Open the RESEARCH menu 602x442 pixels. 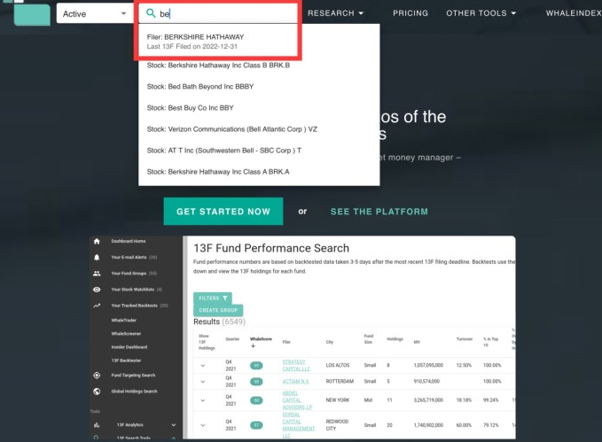pyautogui.click(x=335, y=13)
